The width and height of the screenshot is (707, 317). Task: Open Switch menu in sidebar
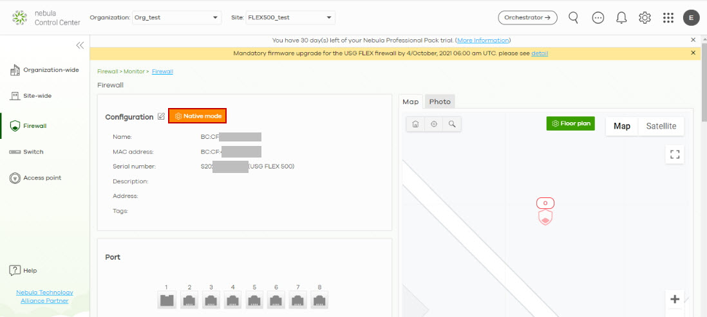coord(26,152)
